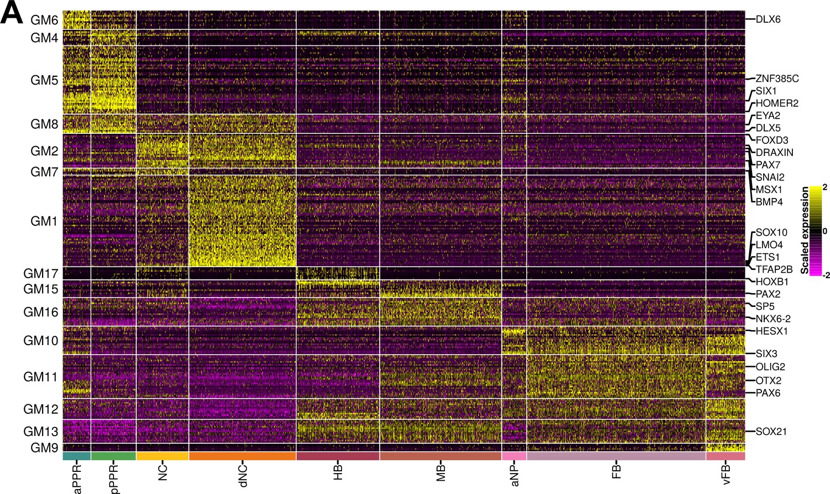Screen dimensions: 830x494
Task: Click the mauve FB cluster color bar
Action: [616, 456]
